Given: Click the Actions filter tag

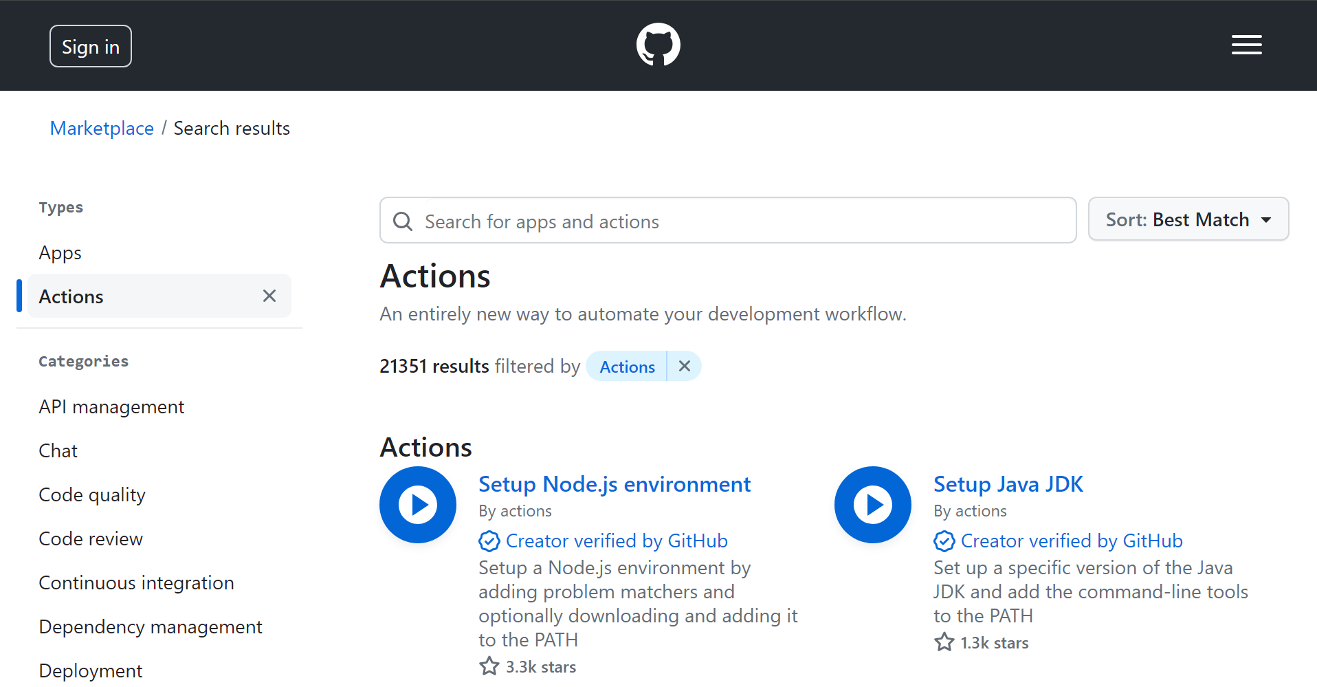Looking at the screenshot, I should pos(627,367).
